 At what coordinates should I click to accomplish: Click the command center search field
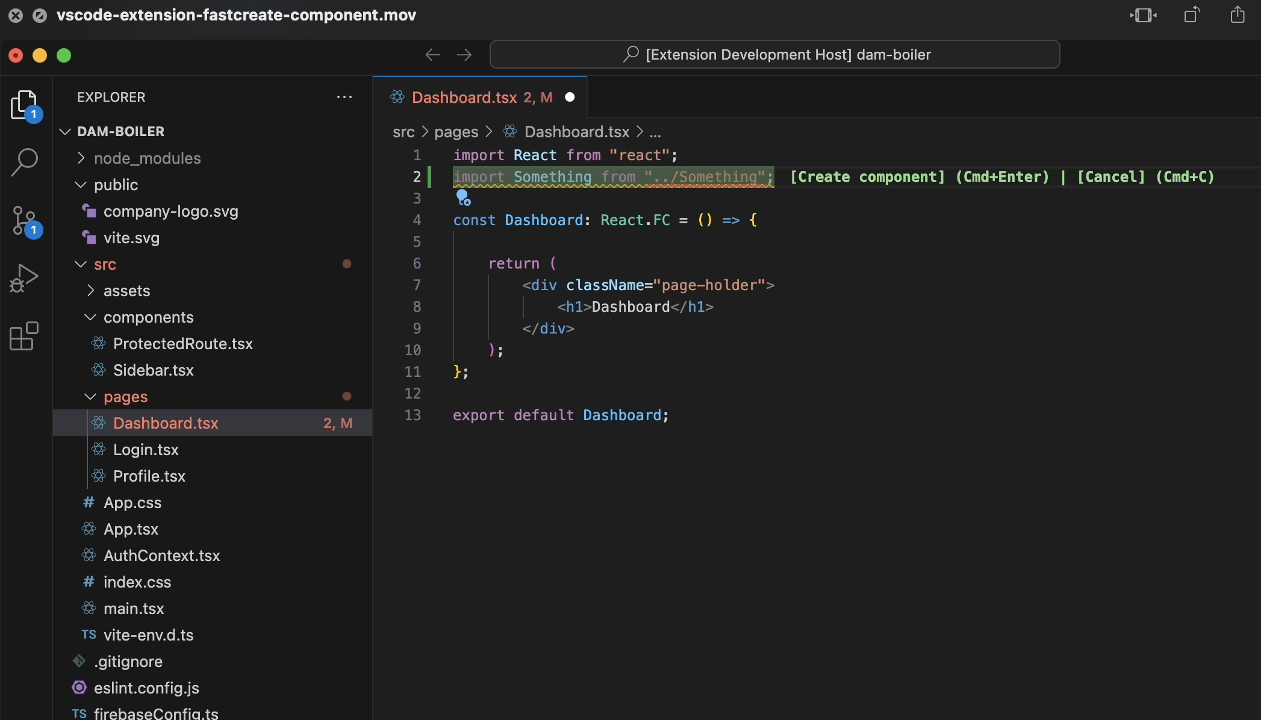[x=774, y=55]
